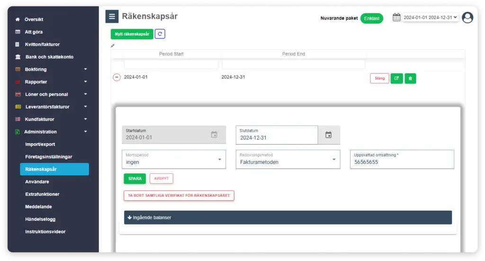
Task: Click the Löner och personal card icon
Action: pos(18,94)
